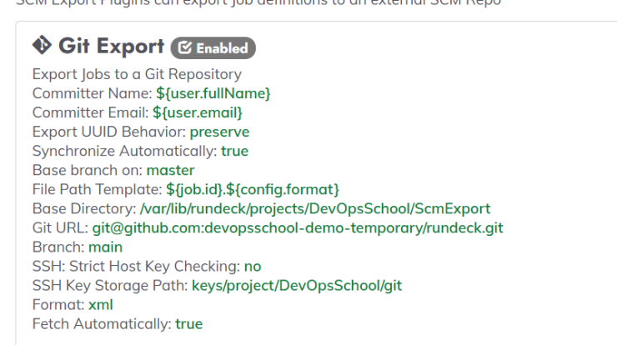Click the xml format value
The image size is (617, 345).
click(101, 305)
